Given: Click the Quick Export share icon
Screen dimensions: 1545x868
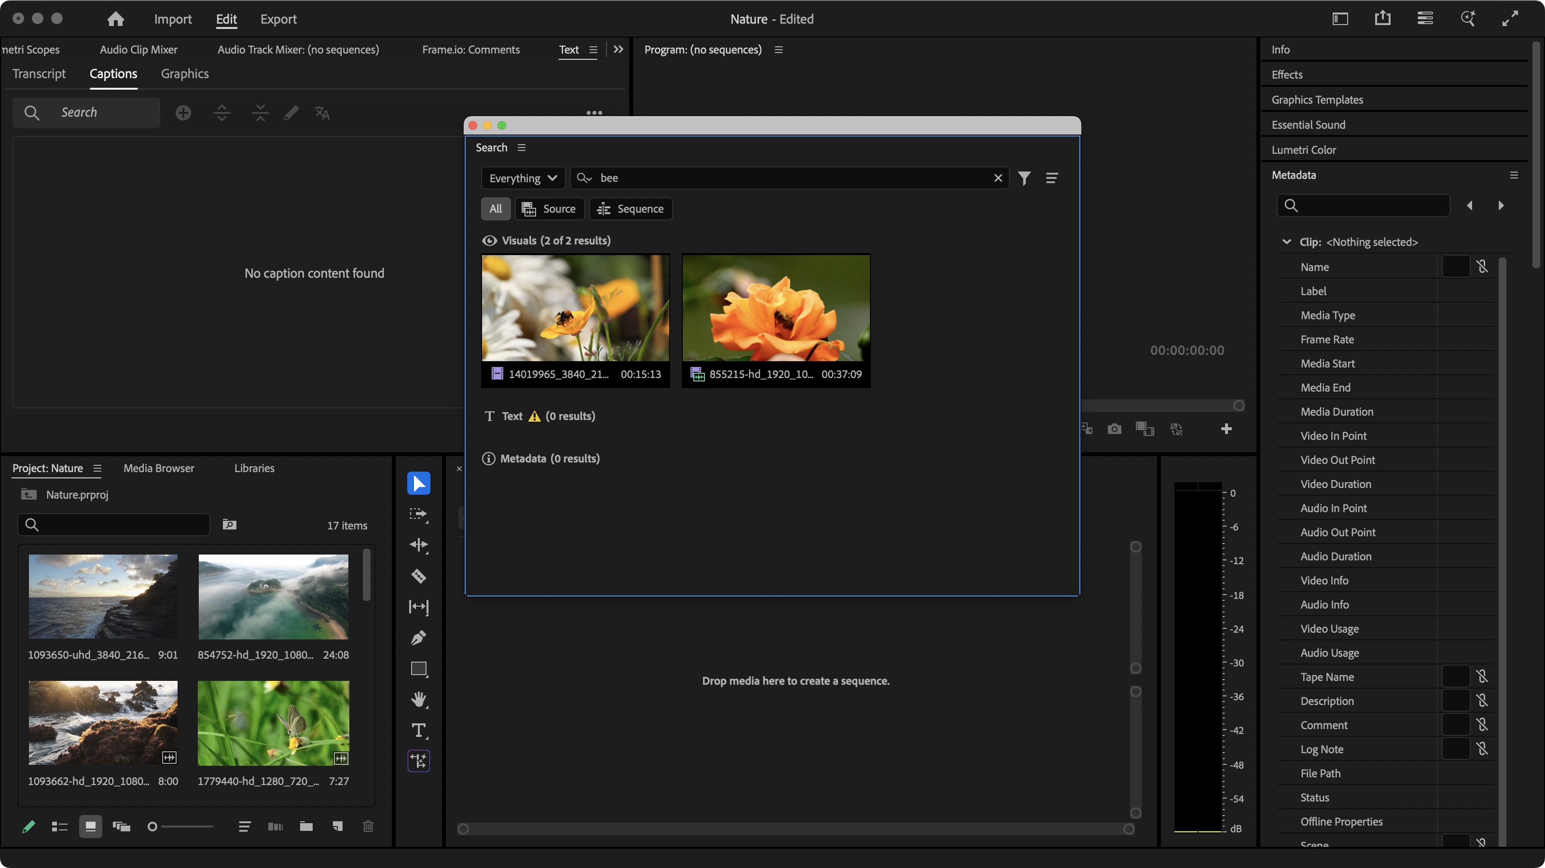Looking at the screenshot, I should pos(1382,19).
